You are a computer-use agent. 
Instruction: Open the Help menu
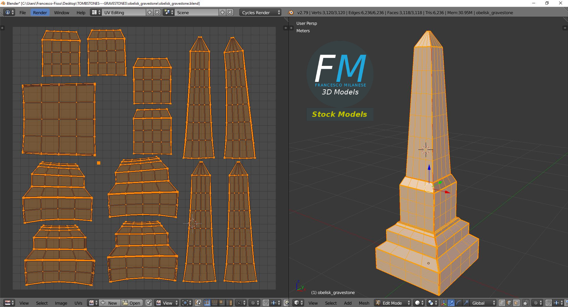81,12
